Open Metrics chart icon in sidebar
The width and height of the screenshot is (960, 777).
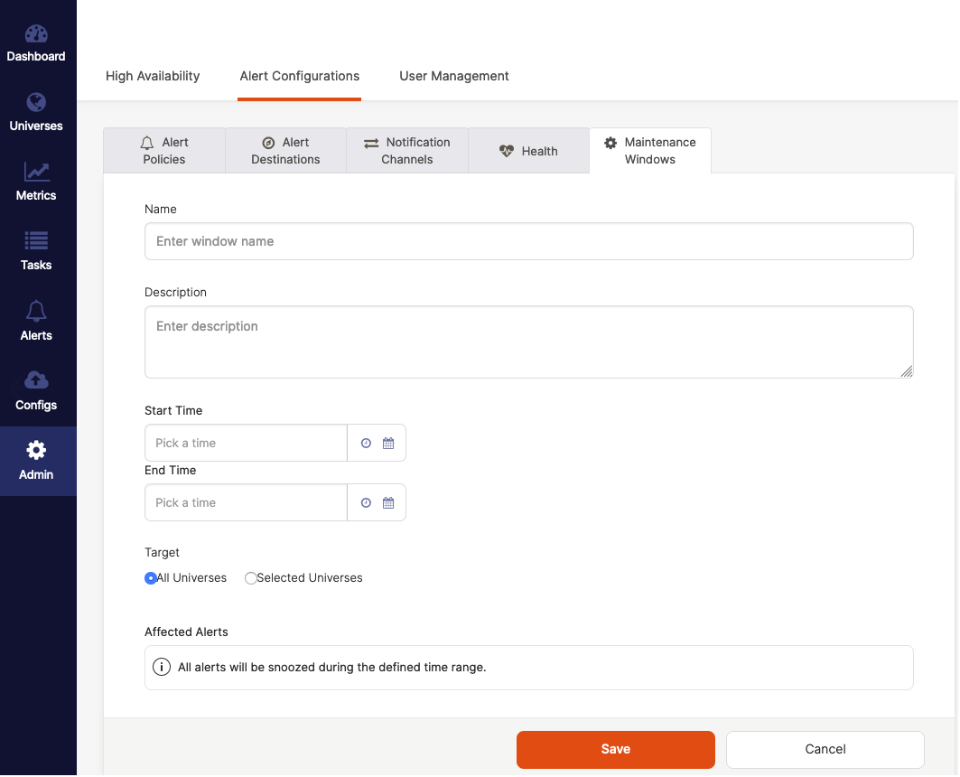[x=36, y=172]
